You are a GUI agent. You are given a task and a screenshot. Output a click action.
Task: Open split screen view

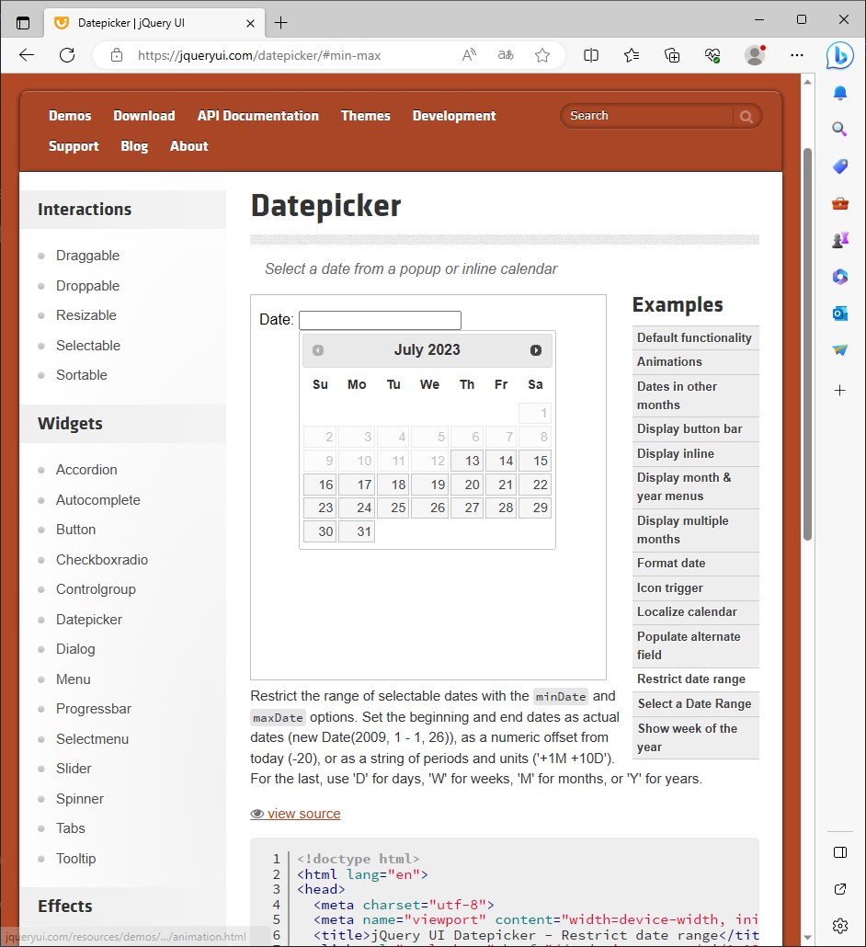(x=591, y=55)
